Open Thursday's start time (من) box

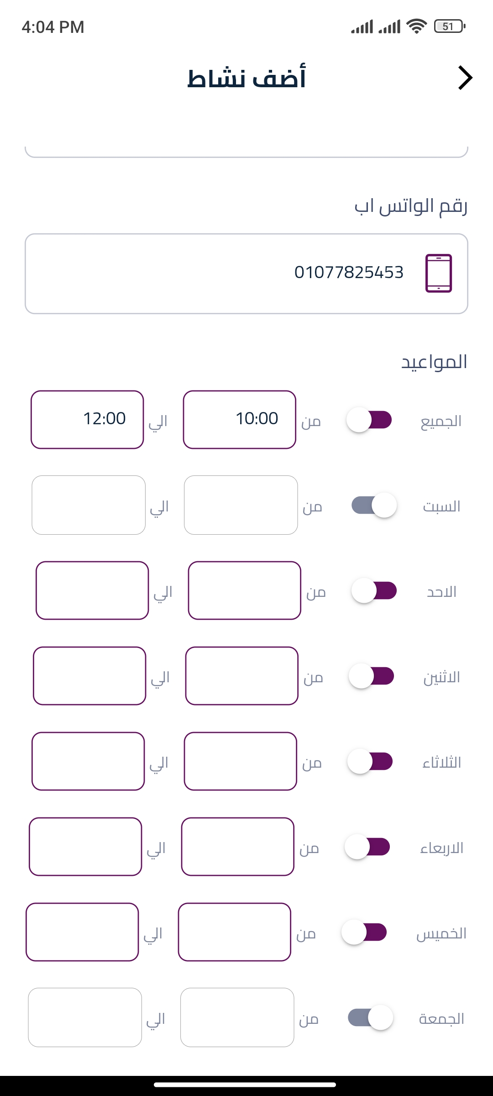(x=235, y=932)
